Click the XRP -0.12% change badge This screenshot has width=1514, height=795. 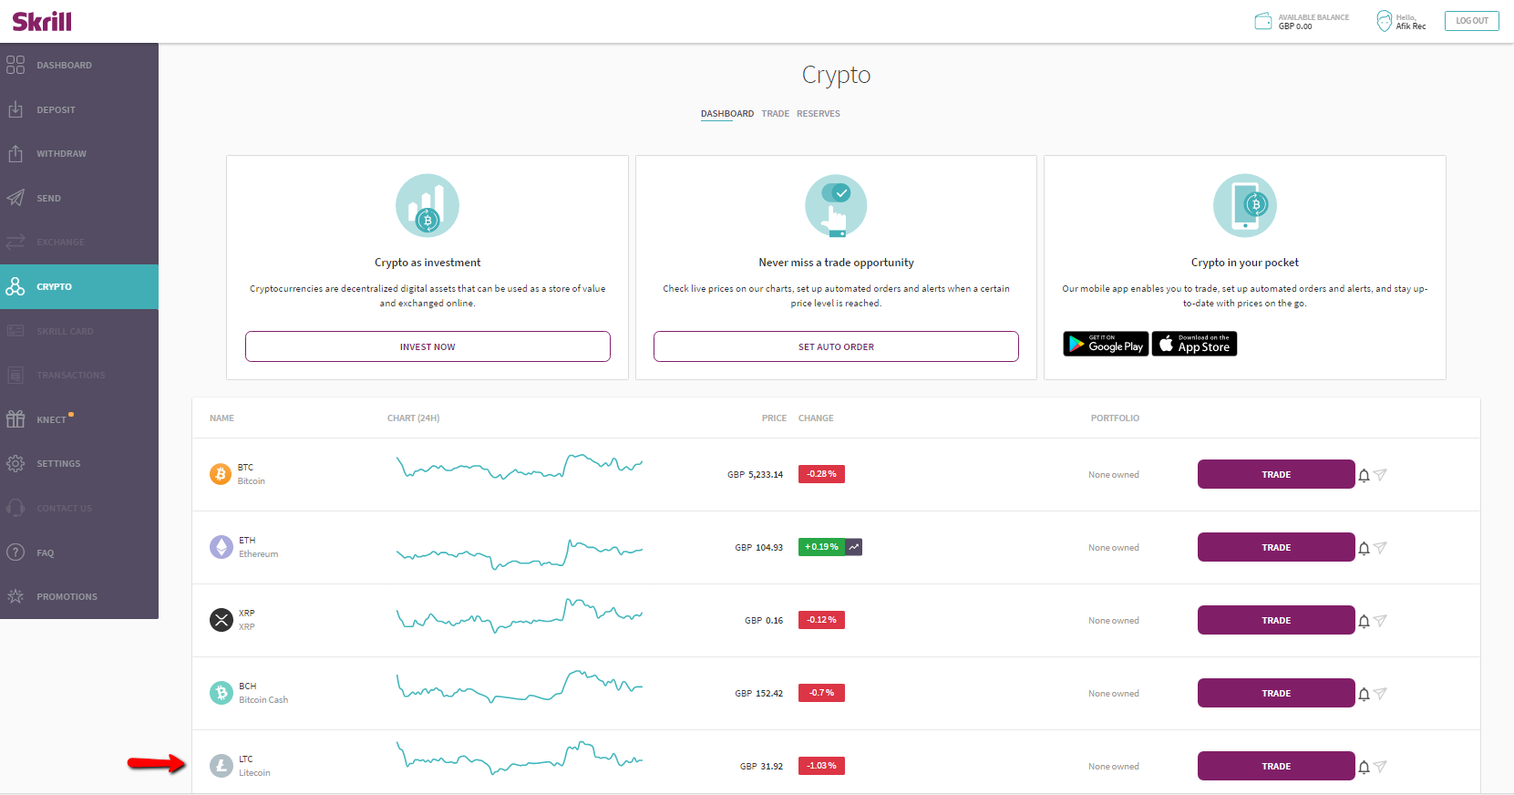click(821, 620)
